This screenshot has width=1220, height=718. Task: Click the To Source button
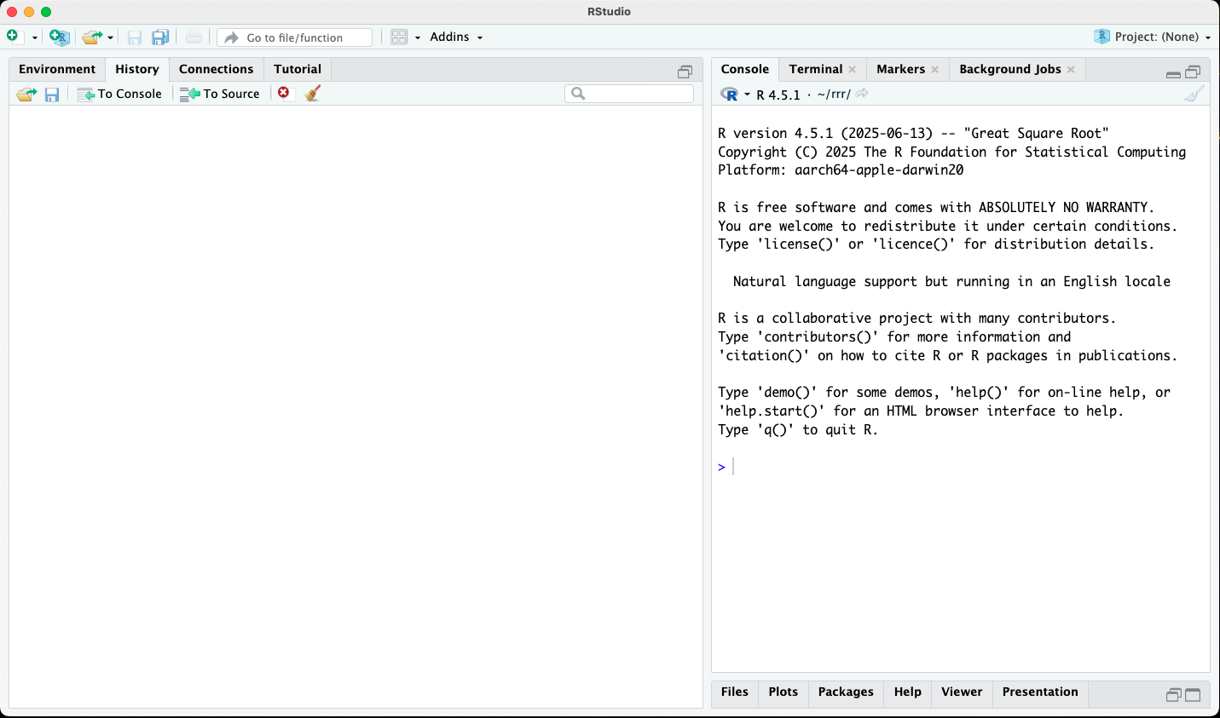point(220,94)
